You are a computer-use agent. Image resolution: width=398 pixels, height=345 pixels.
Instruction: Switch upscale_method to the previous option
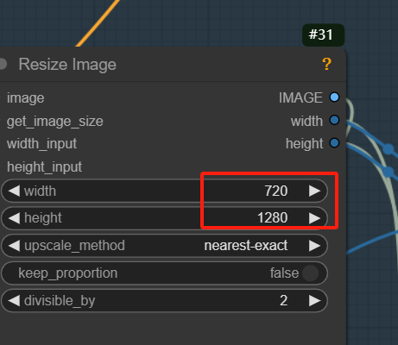(x=14, y=246)
